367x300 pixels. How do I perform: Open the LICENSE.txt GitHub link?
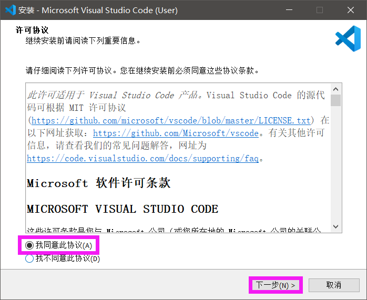point(171,120)
